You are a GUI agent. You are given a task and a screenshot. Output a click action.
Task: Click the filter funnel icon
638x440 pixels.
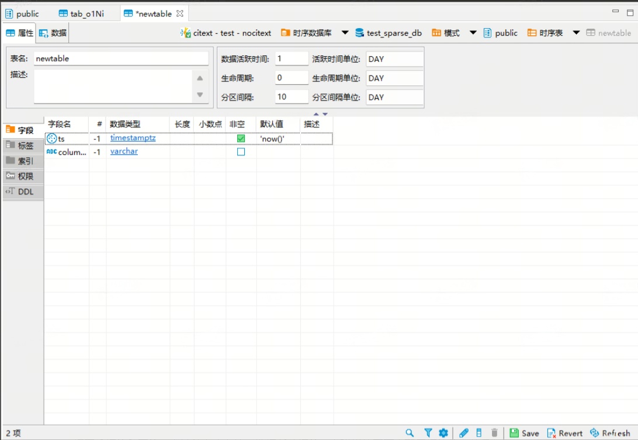click(428, 433)
